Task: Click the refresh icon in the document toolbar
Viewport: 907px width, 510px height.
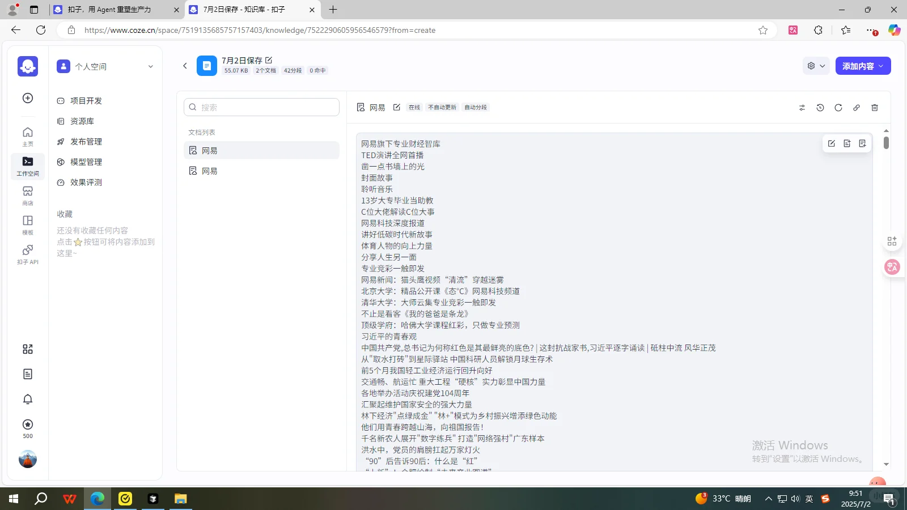Action: pos(838,108)
